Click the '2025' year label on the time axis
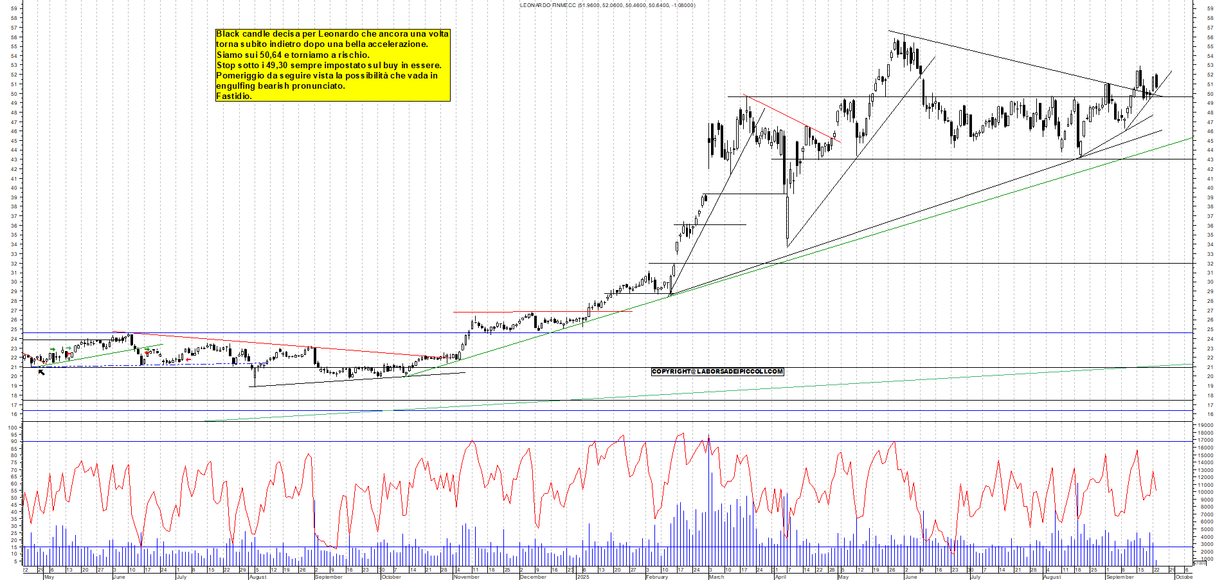1215x580 pixels. coord(583,577)
